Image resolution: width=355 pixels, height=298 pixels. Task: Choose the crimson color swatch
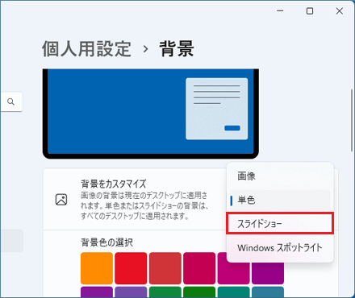point(199,268)
